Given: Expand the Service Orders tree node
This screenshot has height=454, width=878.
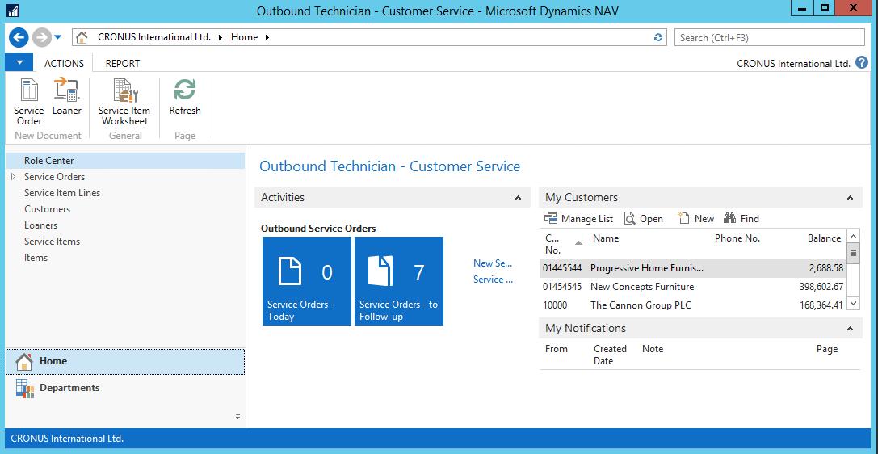Looking at the screenshot, I should (14, 176).
